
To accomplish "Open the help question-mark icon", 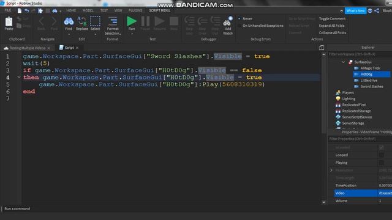I will [x=370, y=10].
